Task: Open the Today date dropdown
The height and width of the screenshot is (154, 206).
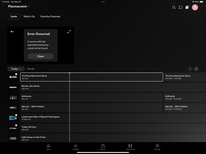Action: pyautogui.click(x=16, y=69)
